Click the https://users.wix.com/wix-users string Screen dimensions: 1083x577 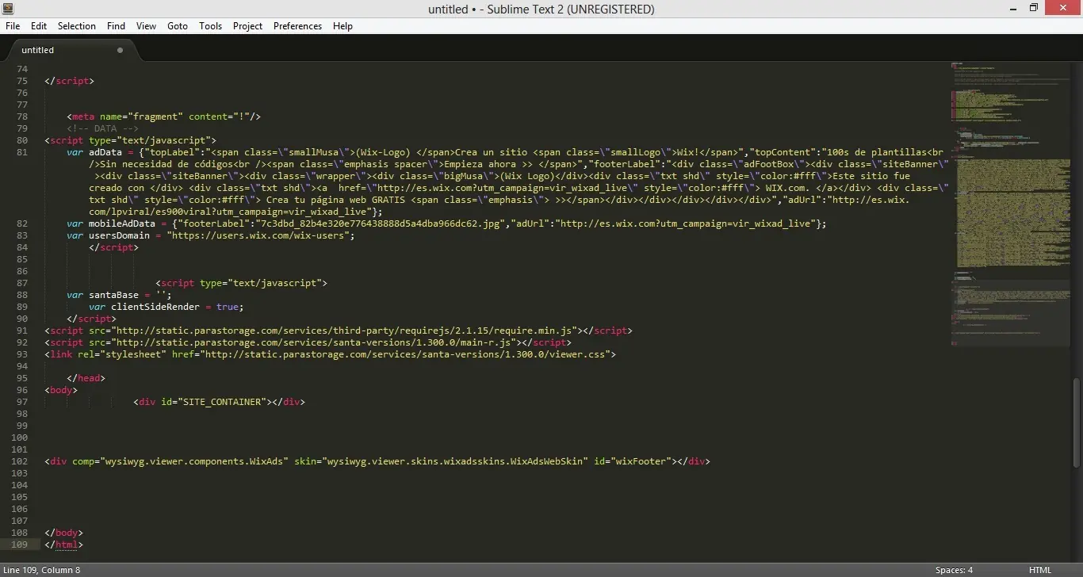(x=258, y=235)
